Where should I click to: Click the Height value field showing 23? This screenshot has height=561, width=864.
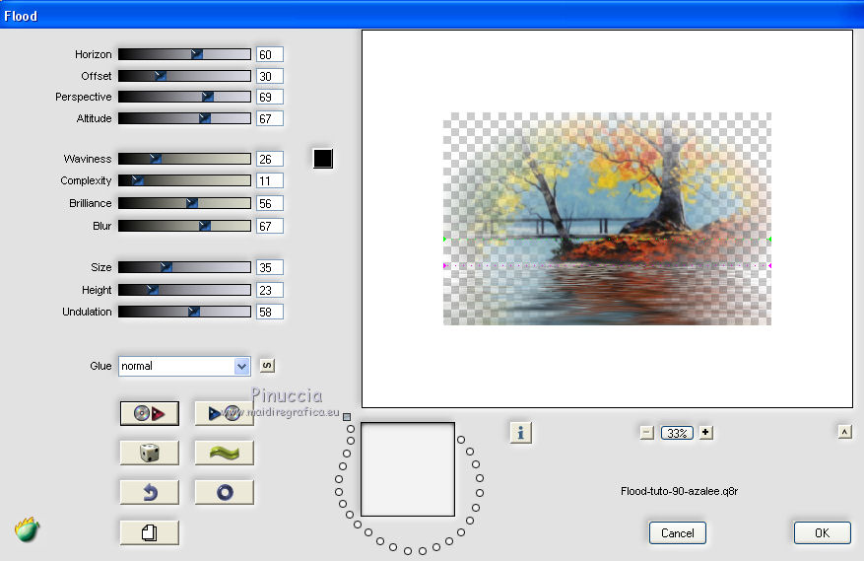coord(270,290)
